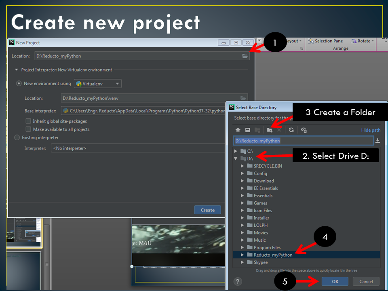
Task: Click the position-to-file arrow beside the path field
Action: coord(377,140)
